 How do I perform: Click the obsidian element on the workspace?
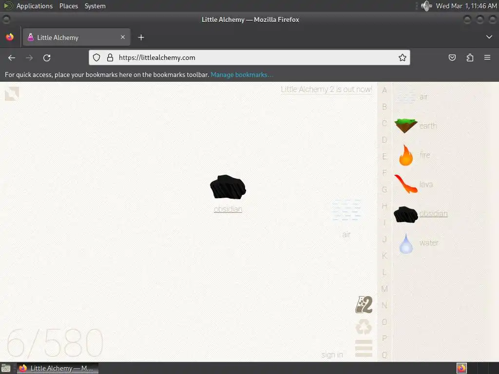(x=228, y=187)
